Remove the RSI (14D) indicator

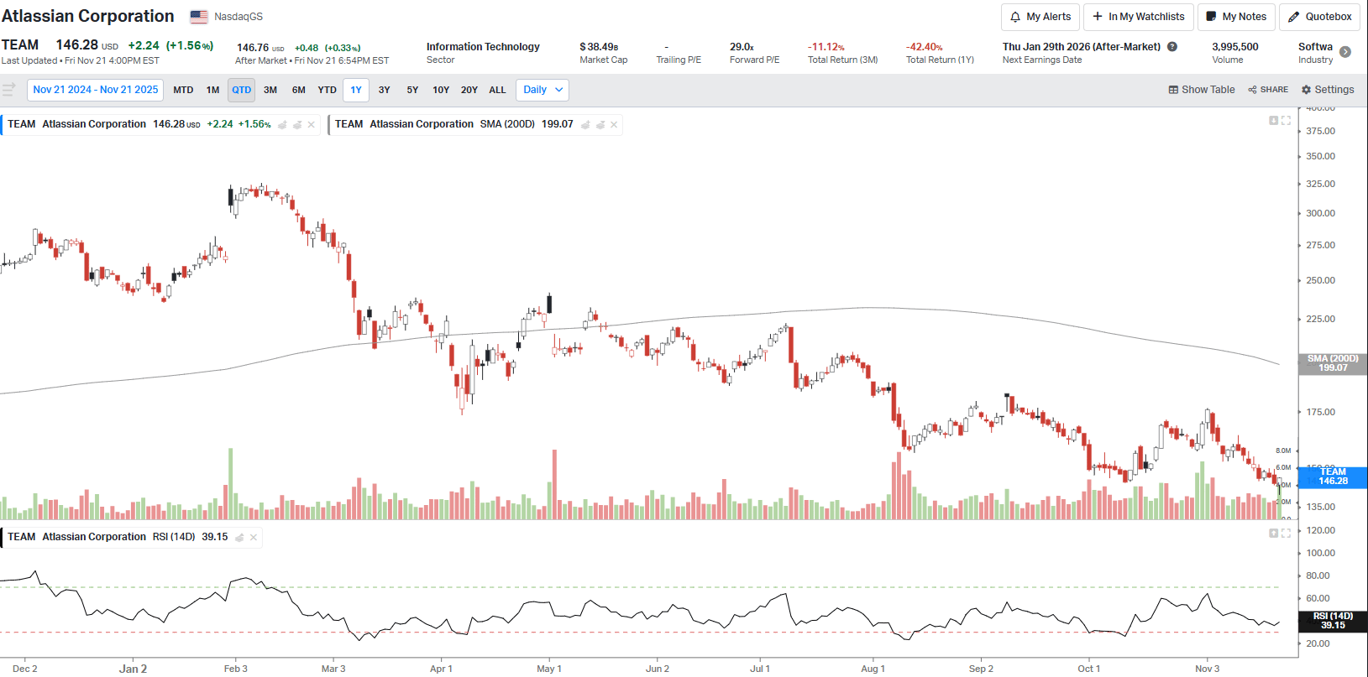(254, 538)
